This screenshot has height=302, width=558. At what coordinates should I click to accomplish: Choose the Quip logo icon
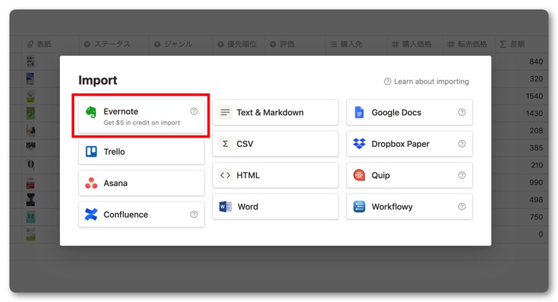[359, 175]
